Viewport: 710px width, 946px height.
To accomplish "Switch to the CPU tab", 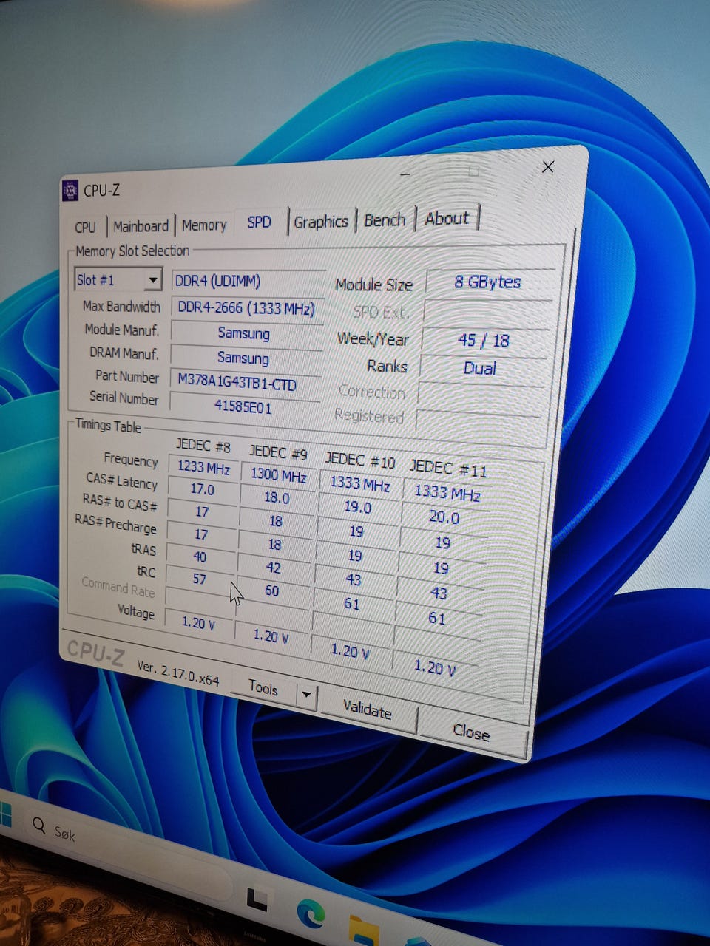I will pyautogui.click(x=86, y=227).
